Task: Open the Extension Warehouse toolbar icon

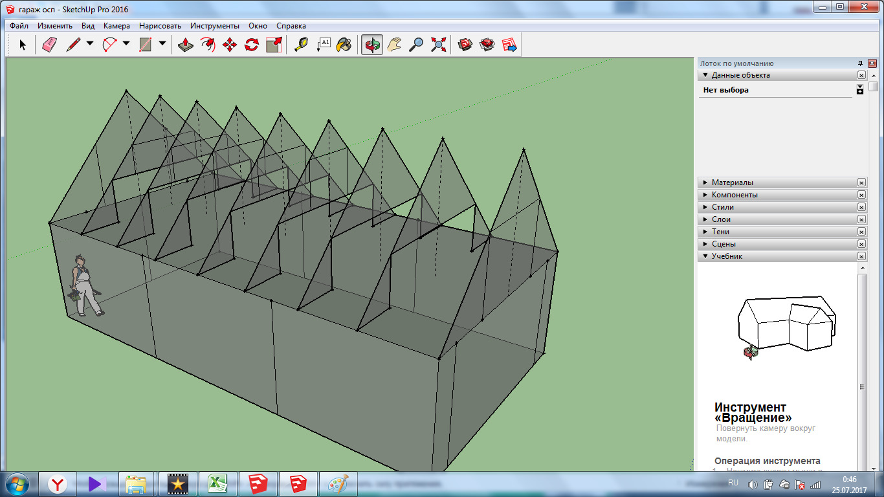Action: 487,45
